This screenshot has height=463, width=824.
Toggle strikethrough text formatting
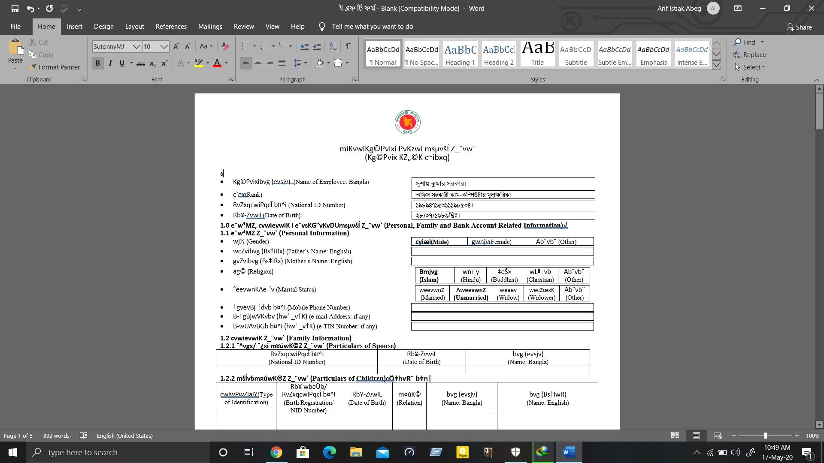(140, 63)
